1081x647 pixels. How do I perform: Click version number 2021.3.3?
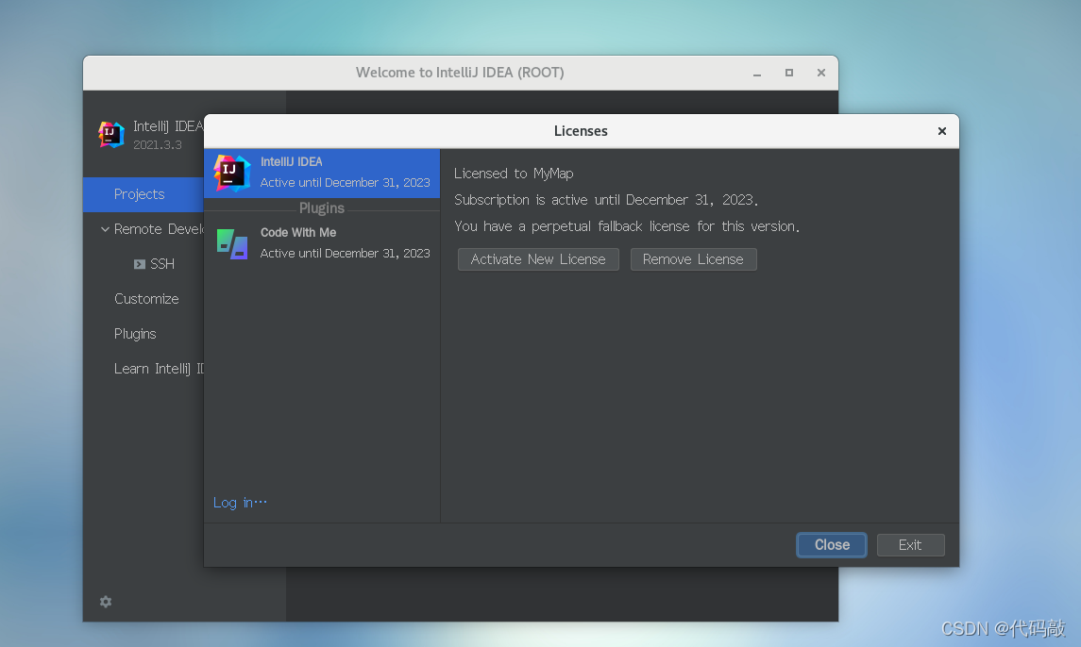[157, 144]
